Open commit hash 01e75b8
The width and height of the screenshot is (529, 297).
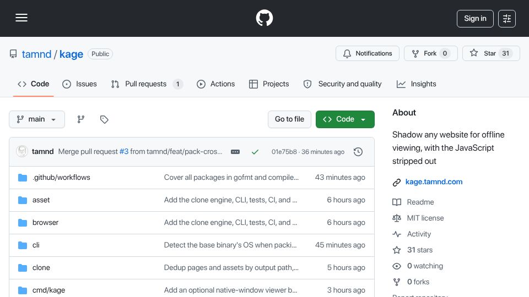[284, 152]
